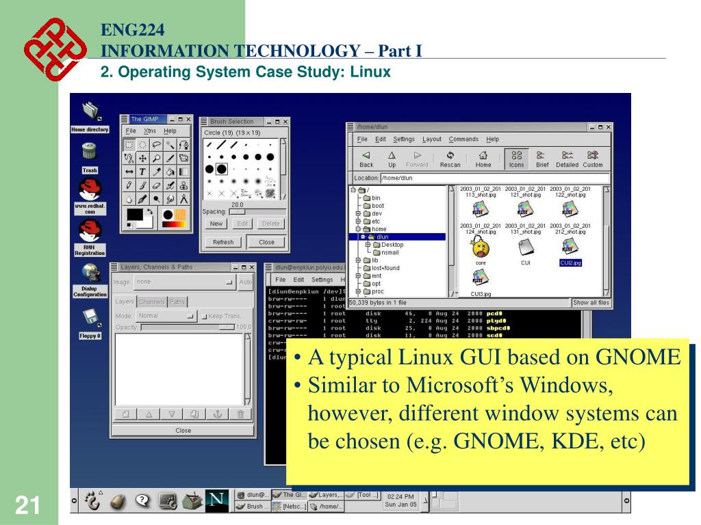The width and height of the screenshot is (701, 525).
Task: Switch file manager to Brief view
Action: 542,159
